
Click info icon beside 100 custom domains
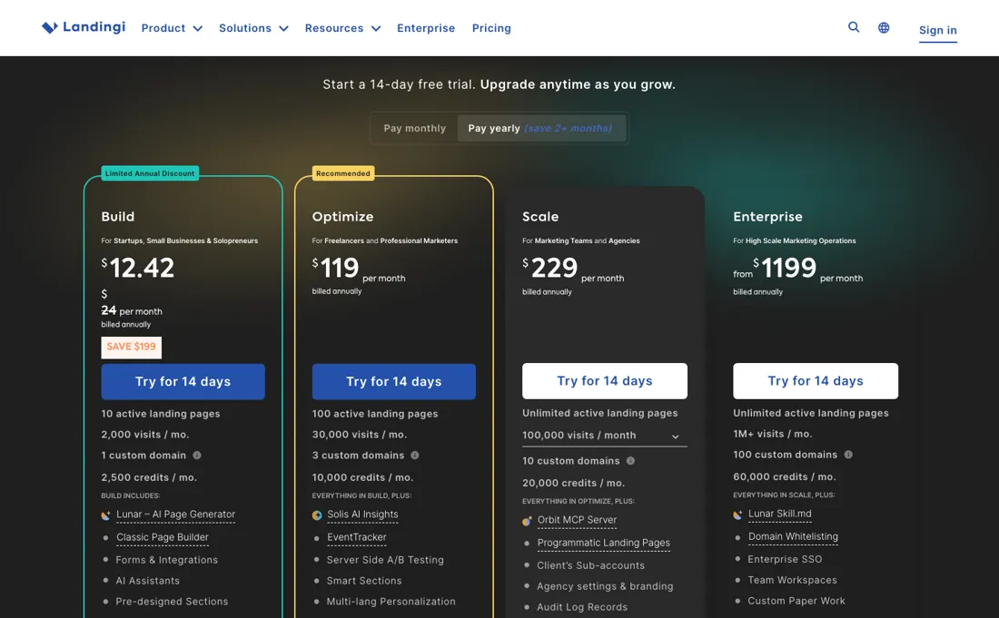point(848,455)
